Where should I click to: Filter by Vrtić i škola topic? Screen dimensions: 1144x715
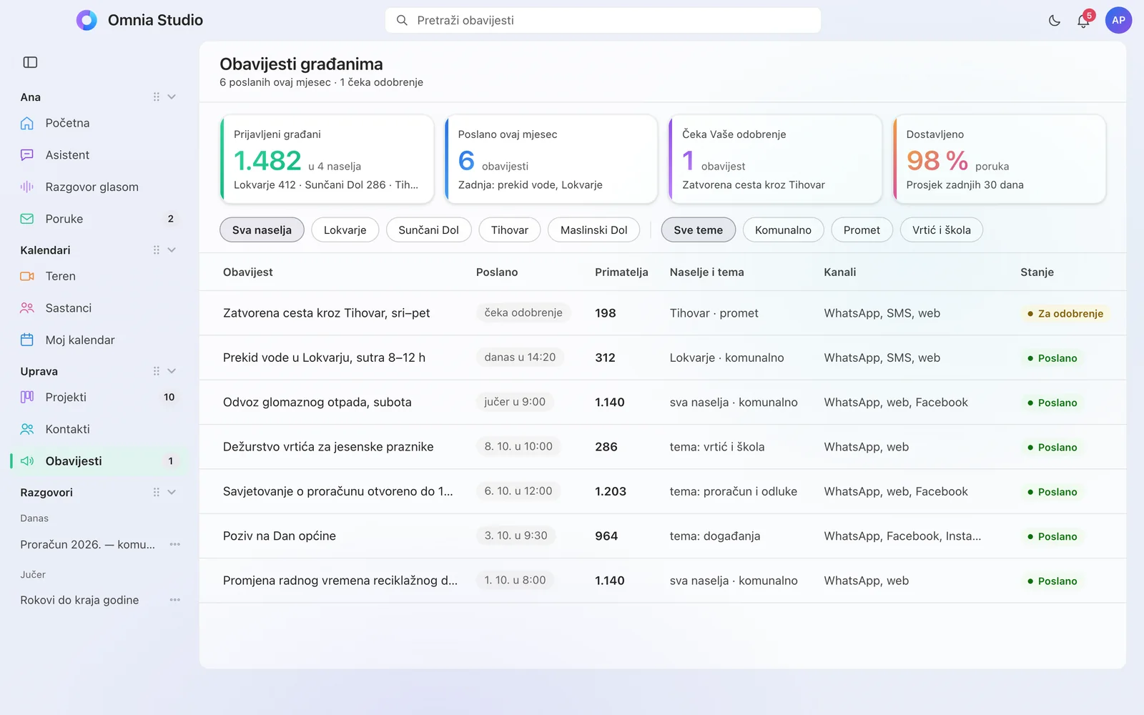[941, 230]
